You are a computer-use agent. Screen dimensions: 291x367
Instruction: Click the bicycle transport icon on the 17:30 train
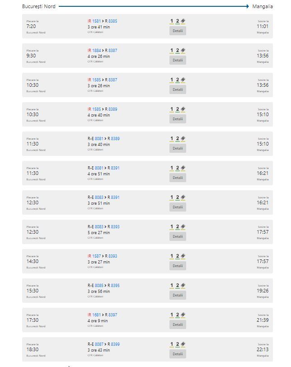pos(183,315)
